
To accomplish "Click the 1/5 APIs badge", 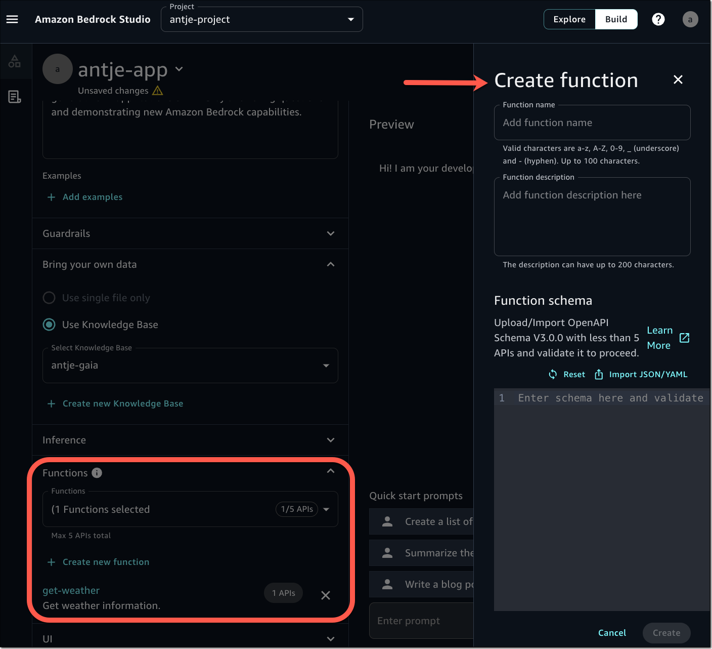I will click(x=297, y=509).
